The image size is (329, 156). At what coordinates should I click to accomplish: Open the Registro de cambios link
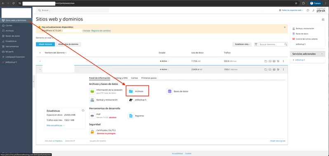101,31
